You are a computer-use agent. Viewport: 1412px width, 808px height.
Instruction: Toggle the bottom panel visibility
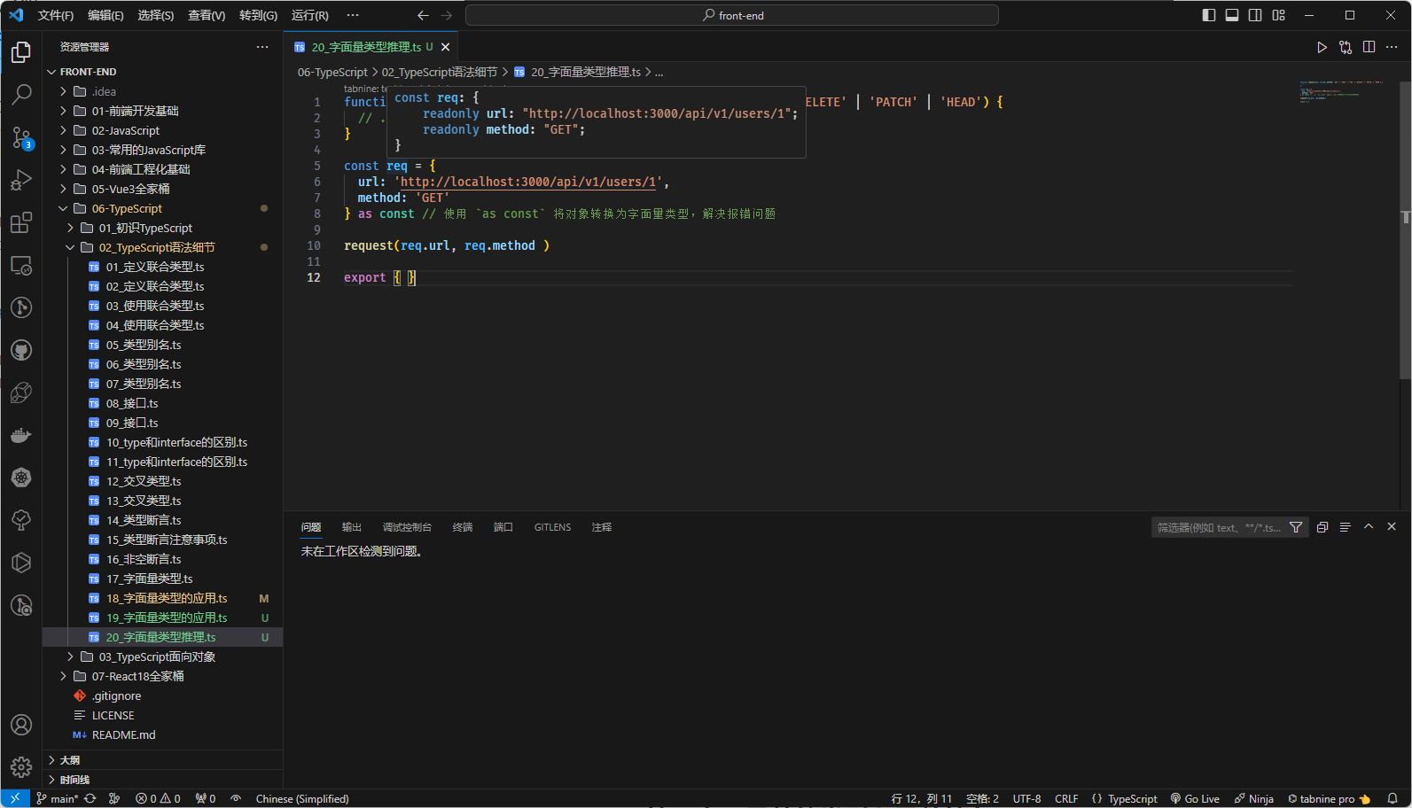pyautogui.click(x=1232, y=15)
